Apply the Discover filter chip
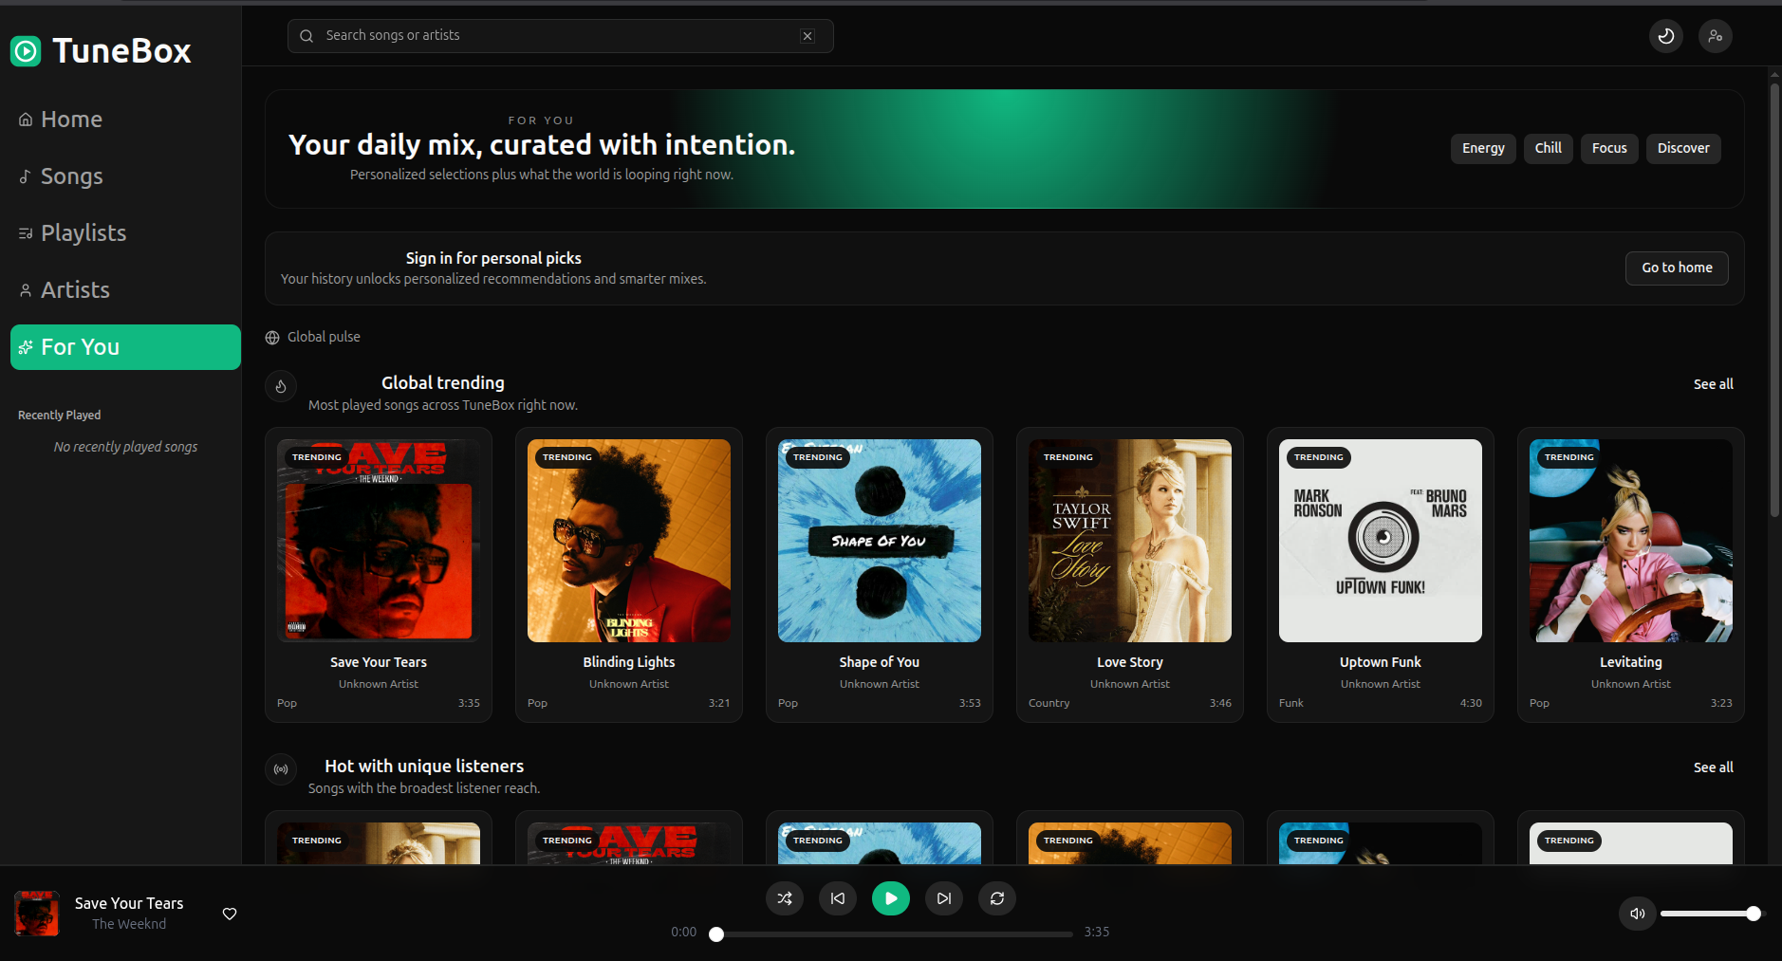Image resolution: width=1782 pixels, height=961 pixels. click(x=1682, y=148)
